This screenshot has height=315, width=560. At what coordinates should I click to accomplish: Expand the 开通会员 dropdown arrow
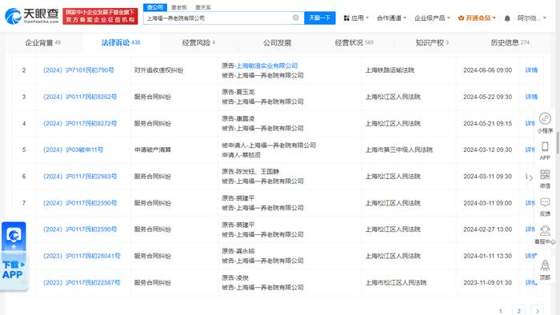pyautogui.click(x=494, y=18)
